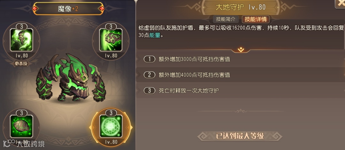The height and width of the screenshot is (150, 345).
Task: Select upgrade tier 2 额外增加4000点
Action: click(240, 75)
